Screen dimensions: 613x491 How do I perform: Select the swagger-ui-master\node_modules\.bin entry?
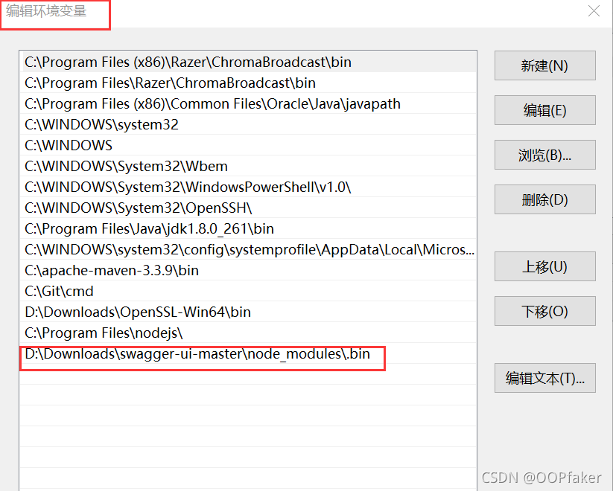click(x=248, y=353)
